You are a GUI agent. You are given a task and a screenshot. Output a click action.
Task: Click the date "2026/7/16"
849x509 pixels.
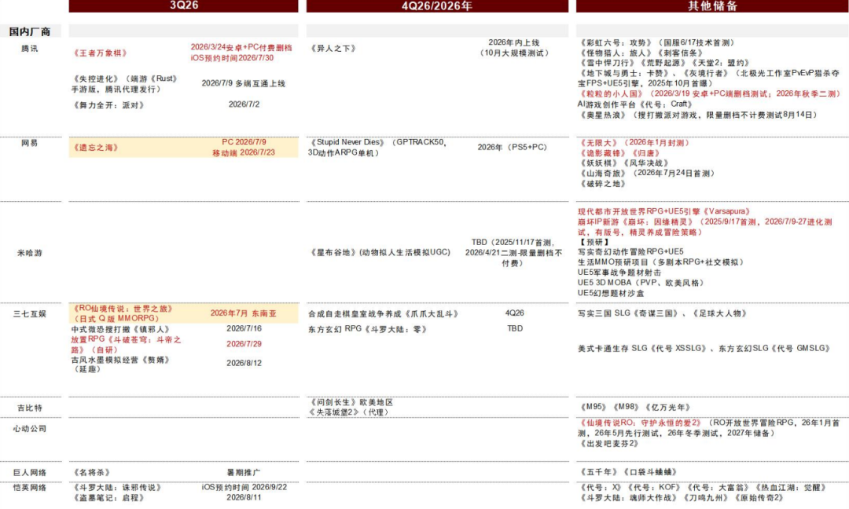[244, 328]
